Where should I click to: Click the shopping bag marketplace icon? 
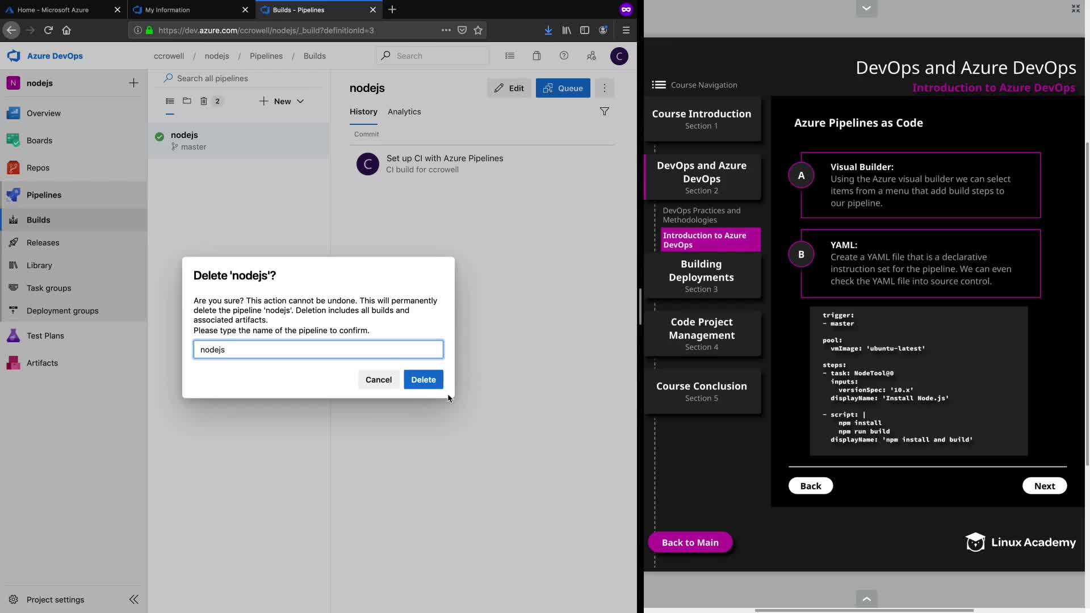(536, 56)
